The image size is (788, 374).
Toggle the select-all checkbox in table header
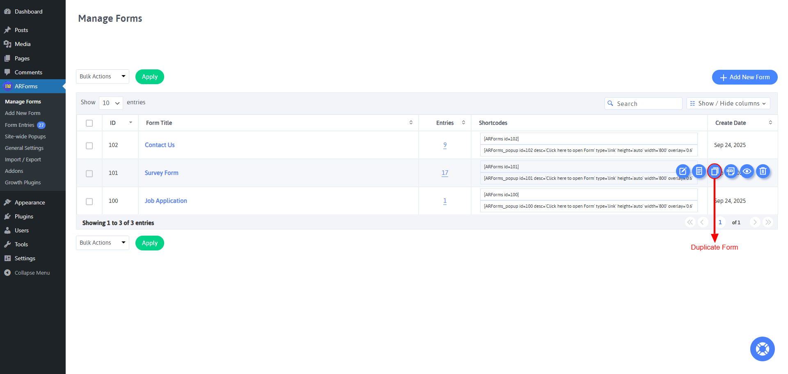(89, 123)
